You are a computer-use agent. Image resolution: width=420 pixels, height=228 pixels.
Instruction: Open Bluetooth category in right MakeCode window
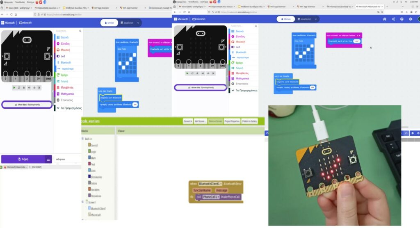pos(243,52)
